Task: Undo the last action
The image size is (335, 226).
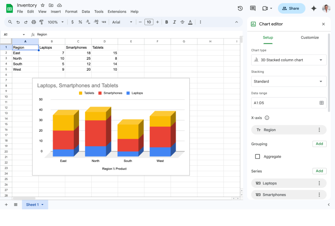Action: (x=18, y=22)
